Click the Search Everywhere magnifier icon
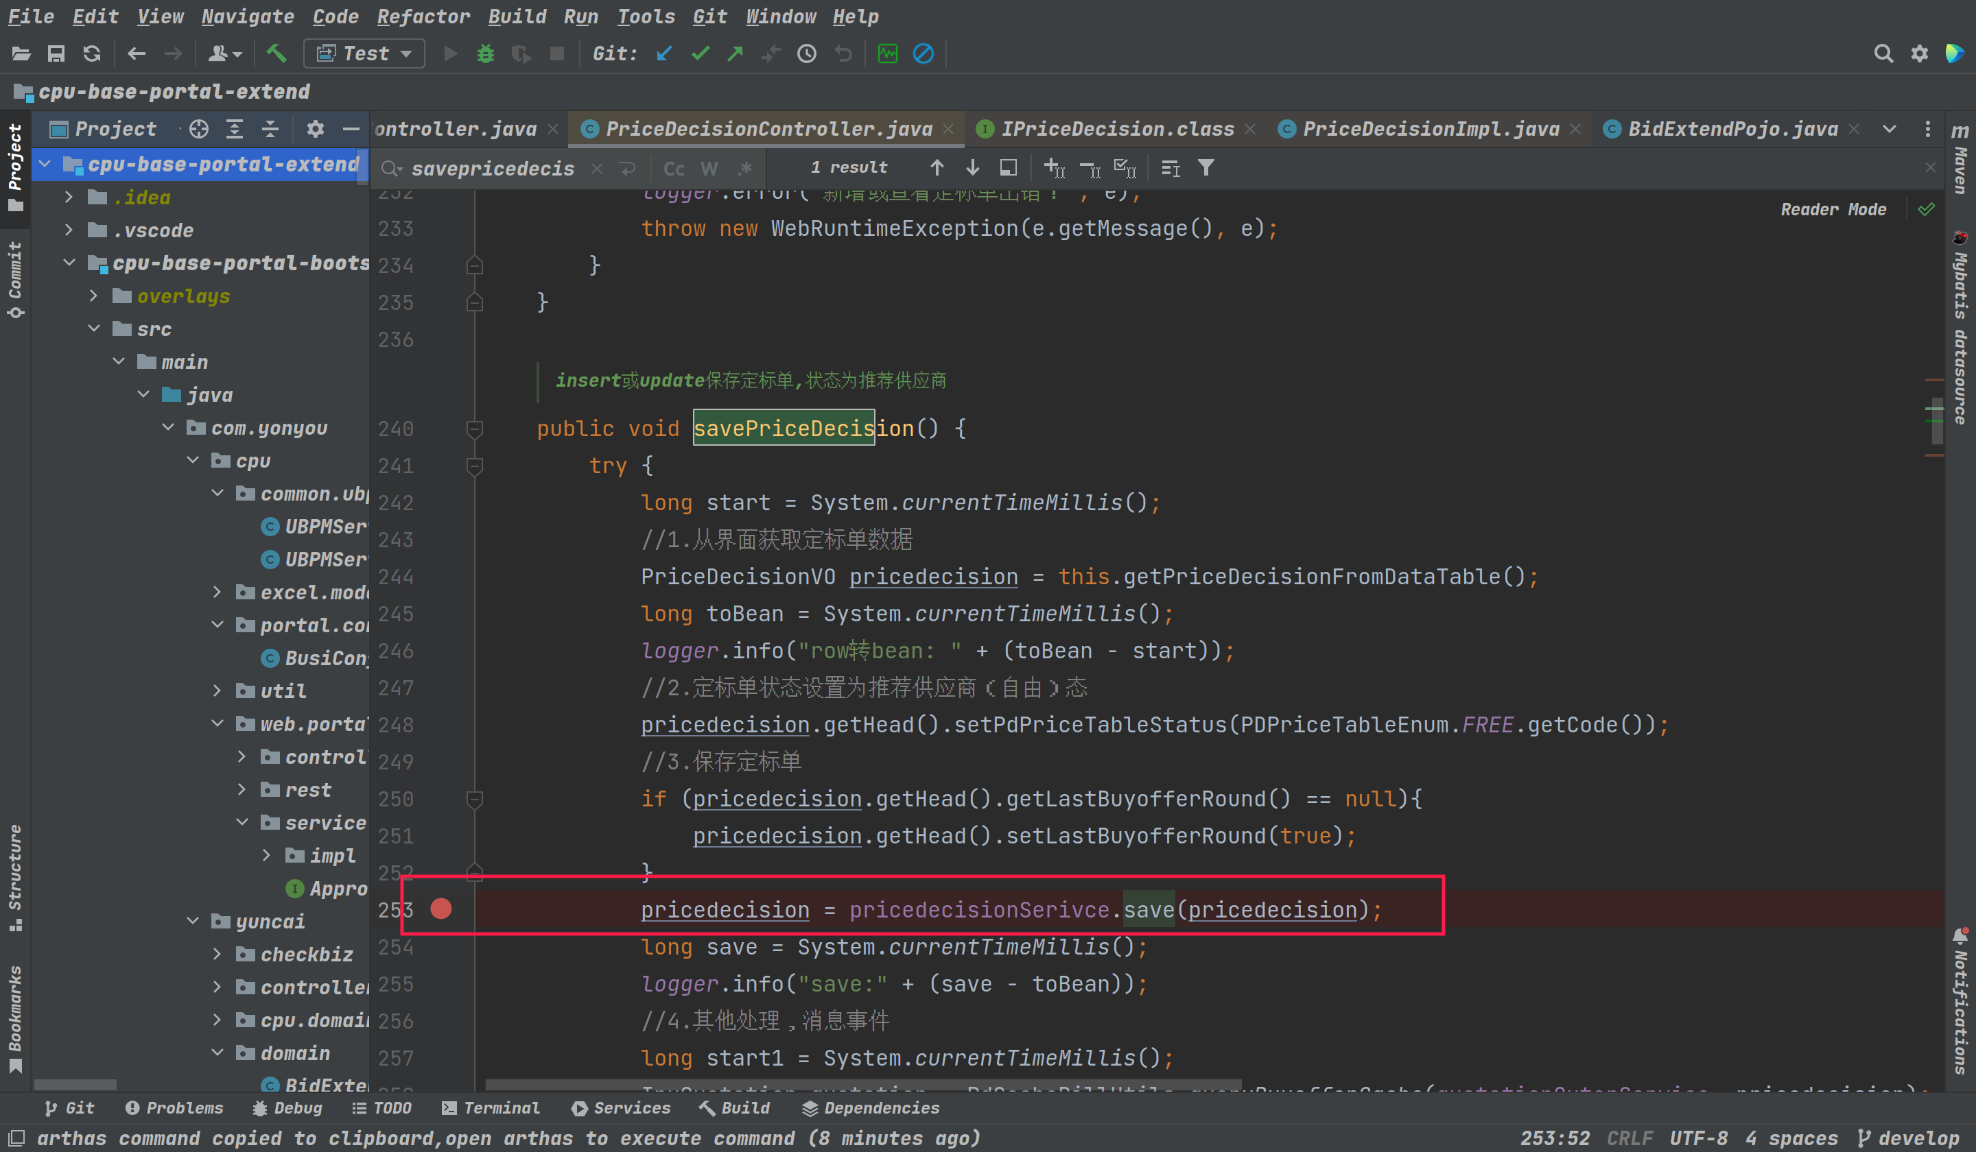 point(1883,53)
